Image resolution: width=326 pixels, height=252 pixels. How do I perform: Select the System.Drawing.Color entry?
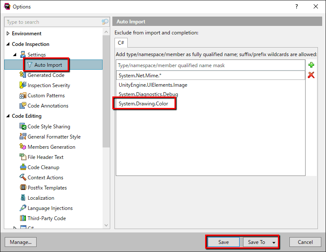[210, 104]
